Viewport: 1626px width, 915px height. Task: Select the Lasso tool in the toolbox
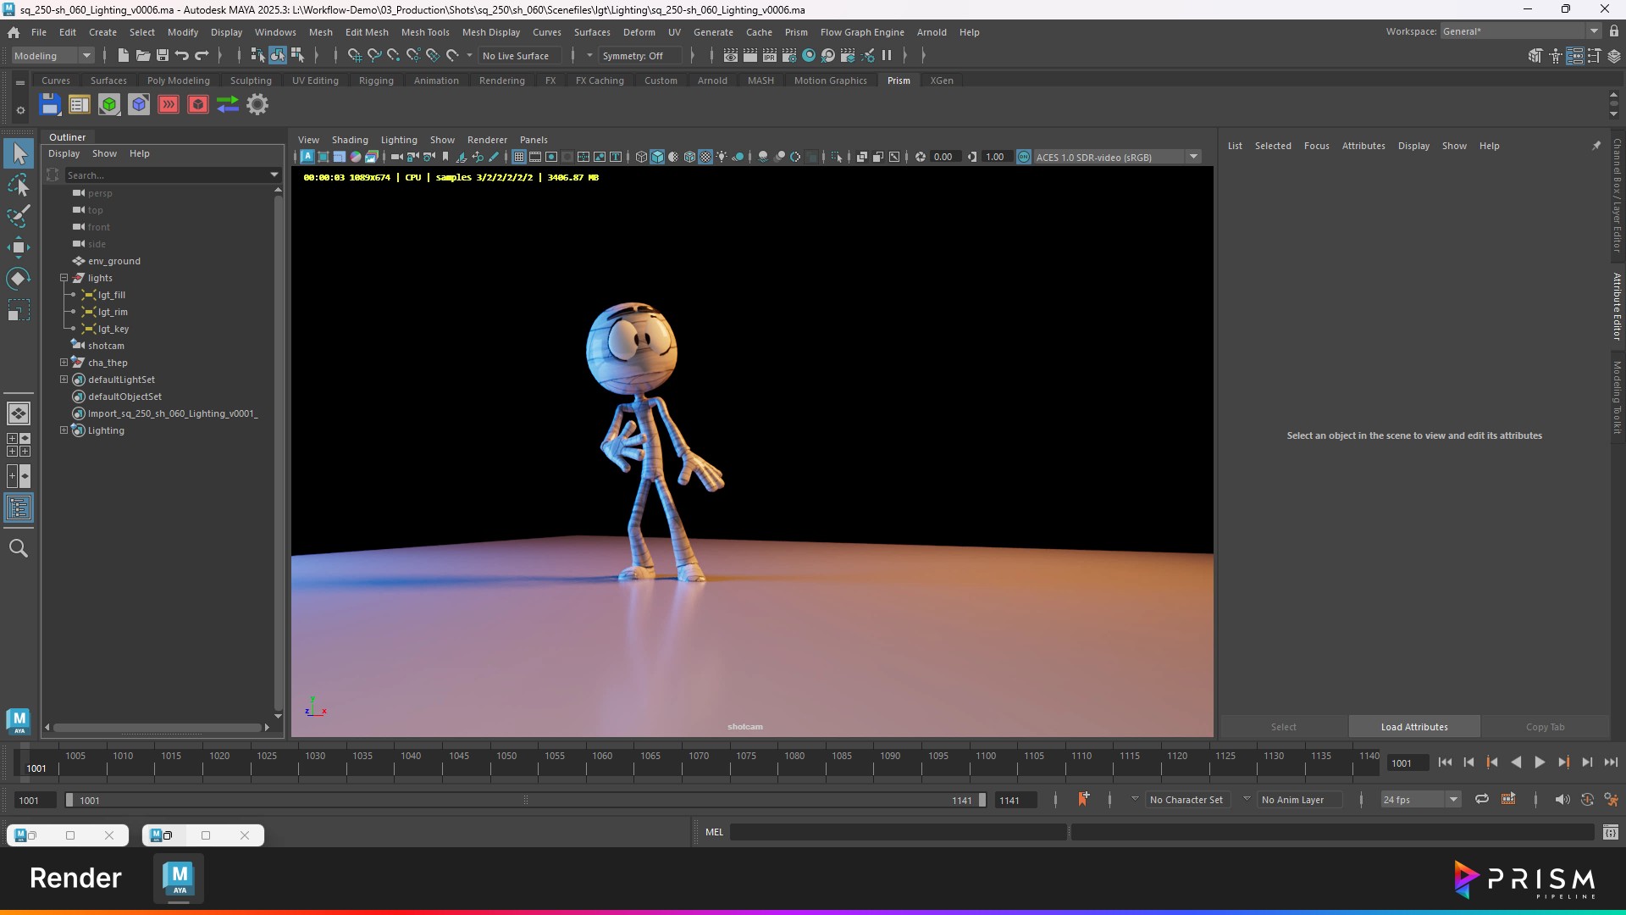click(19, 186)
